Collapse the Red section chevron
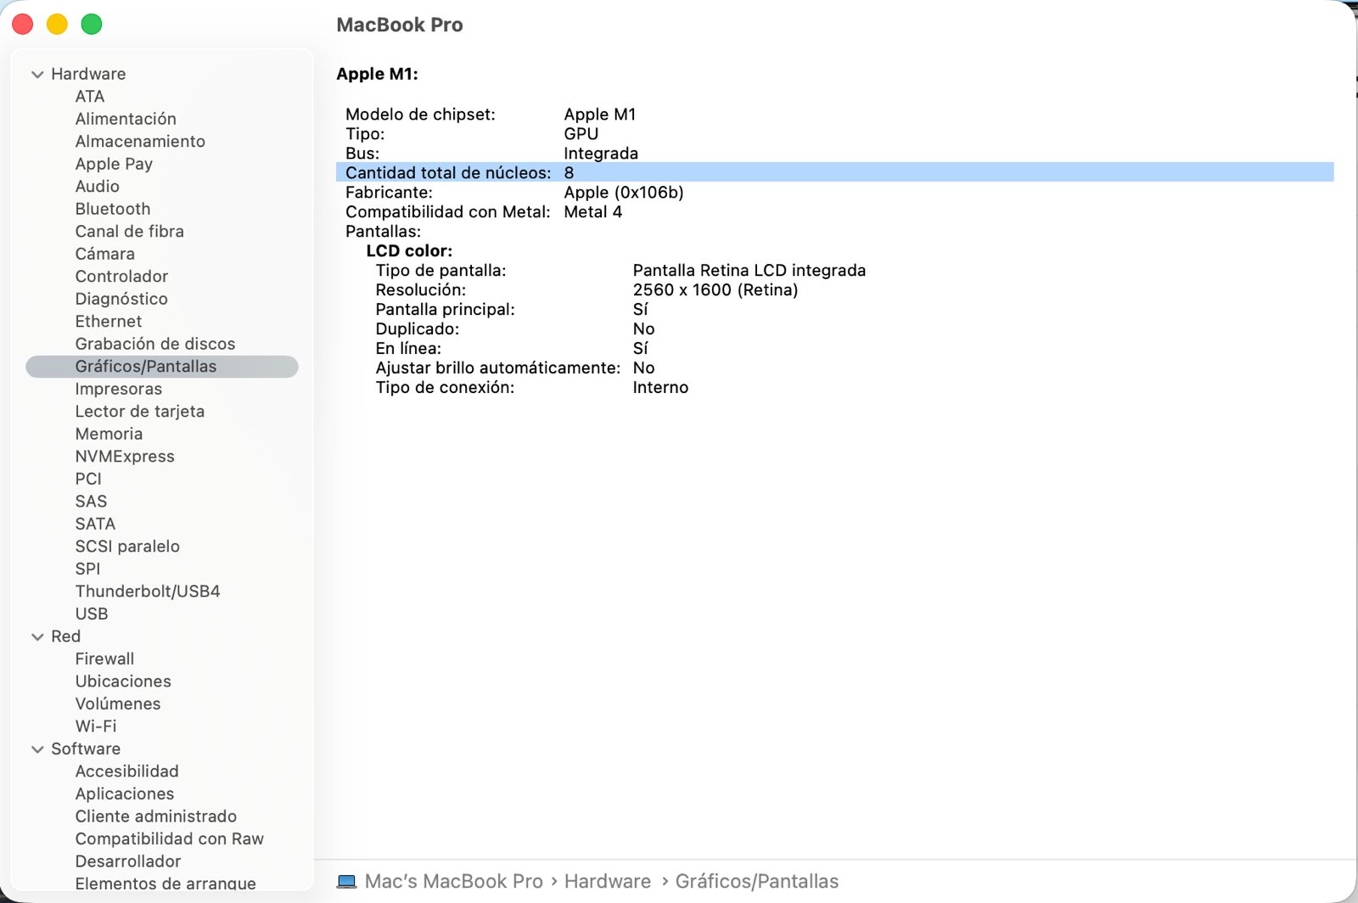The height and width of the screenshot is (903, 1358). [x=37, y=637]
